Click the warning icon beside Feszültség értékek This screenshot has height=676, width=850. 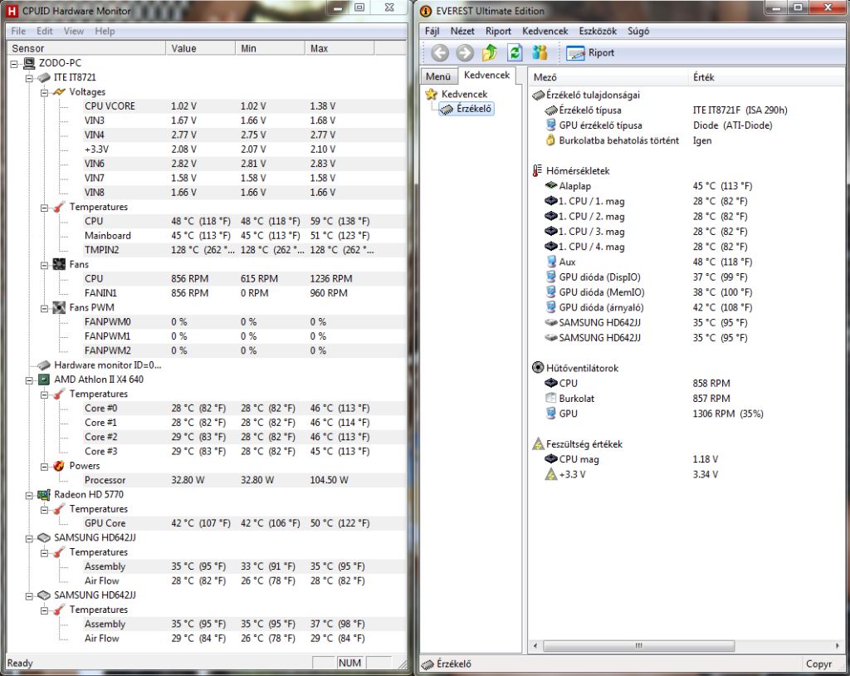pos(538,443)
